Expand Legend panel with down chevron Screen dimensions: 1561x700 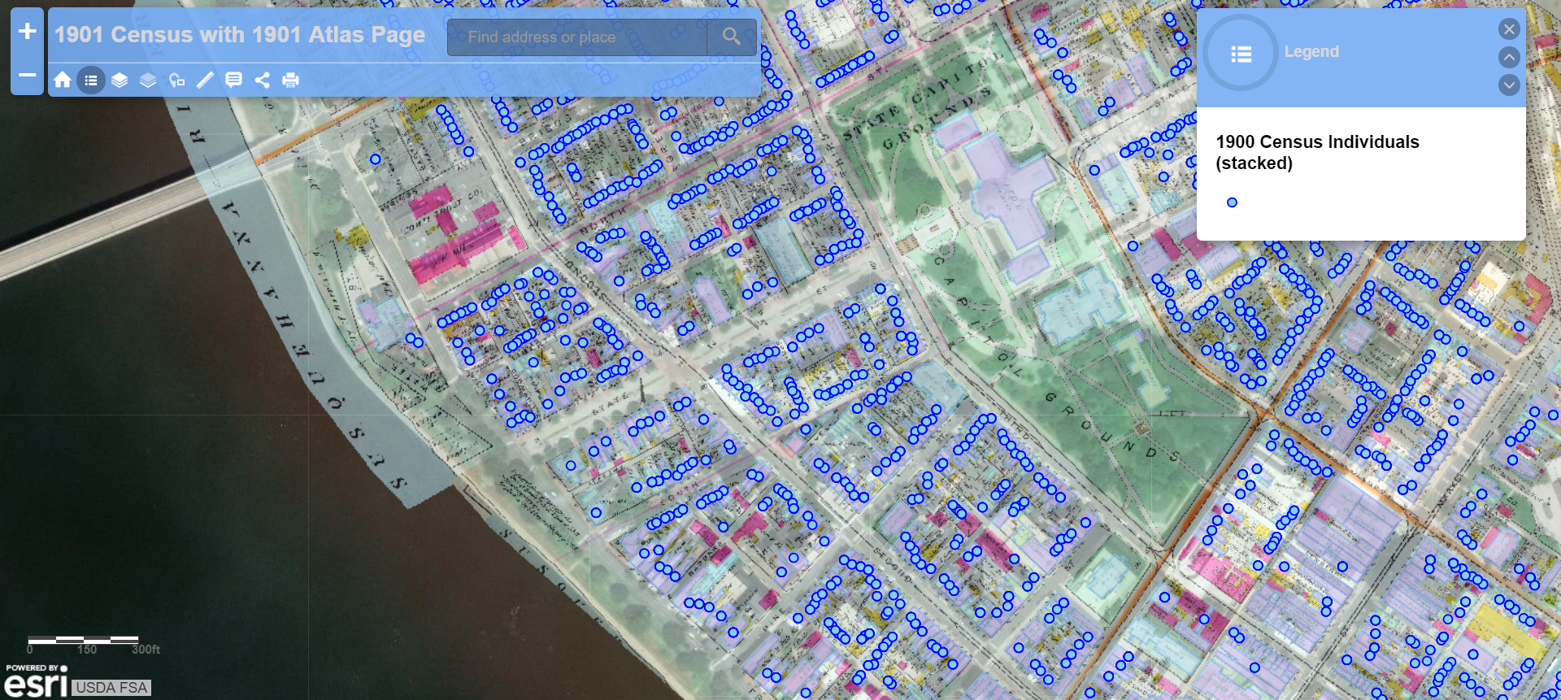[x=1509, y=85]
